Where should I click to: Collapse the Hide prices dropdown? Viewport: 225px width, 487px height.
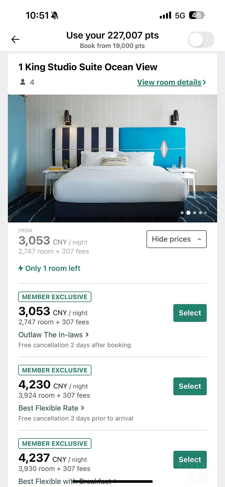point(176,239)
